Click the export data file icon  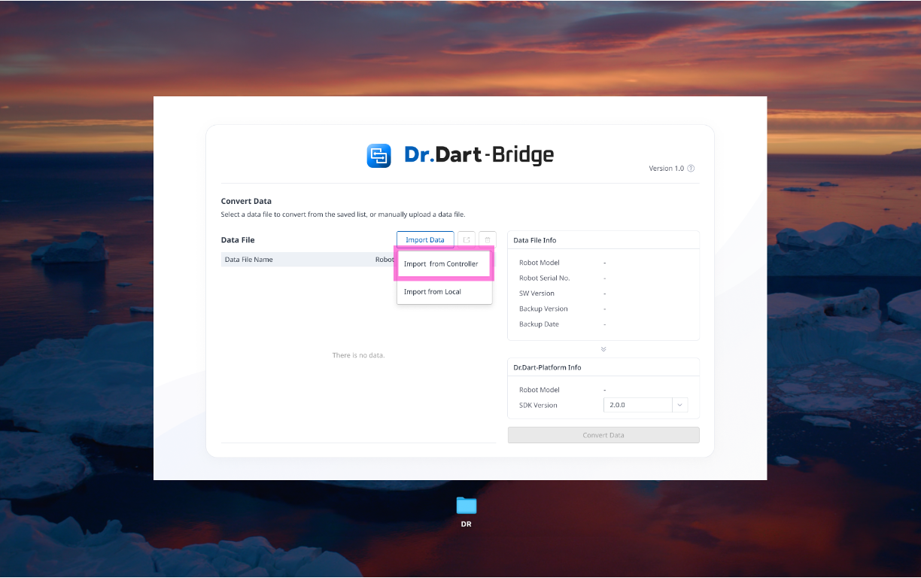click(x=467, y=240)
